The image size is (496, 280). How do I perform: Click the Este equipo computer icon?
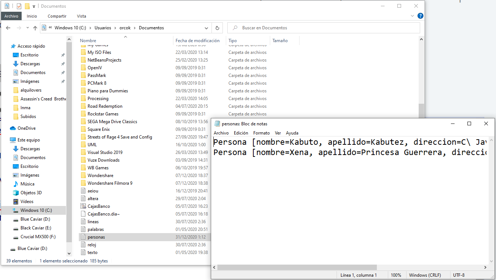tap(13, 140)
